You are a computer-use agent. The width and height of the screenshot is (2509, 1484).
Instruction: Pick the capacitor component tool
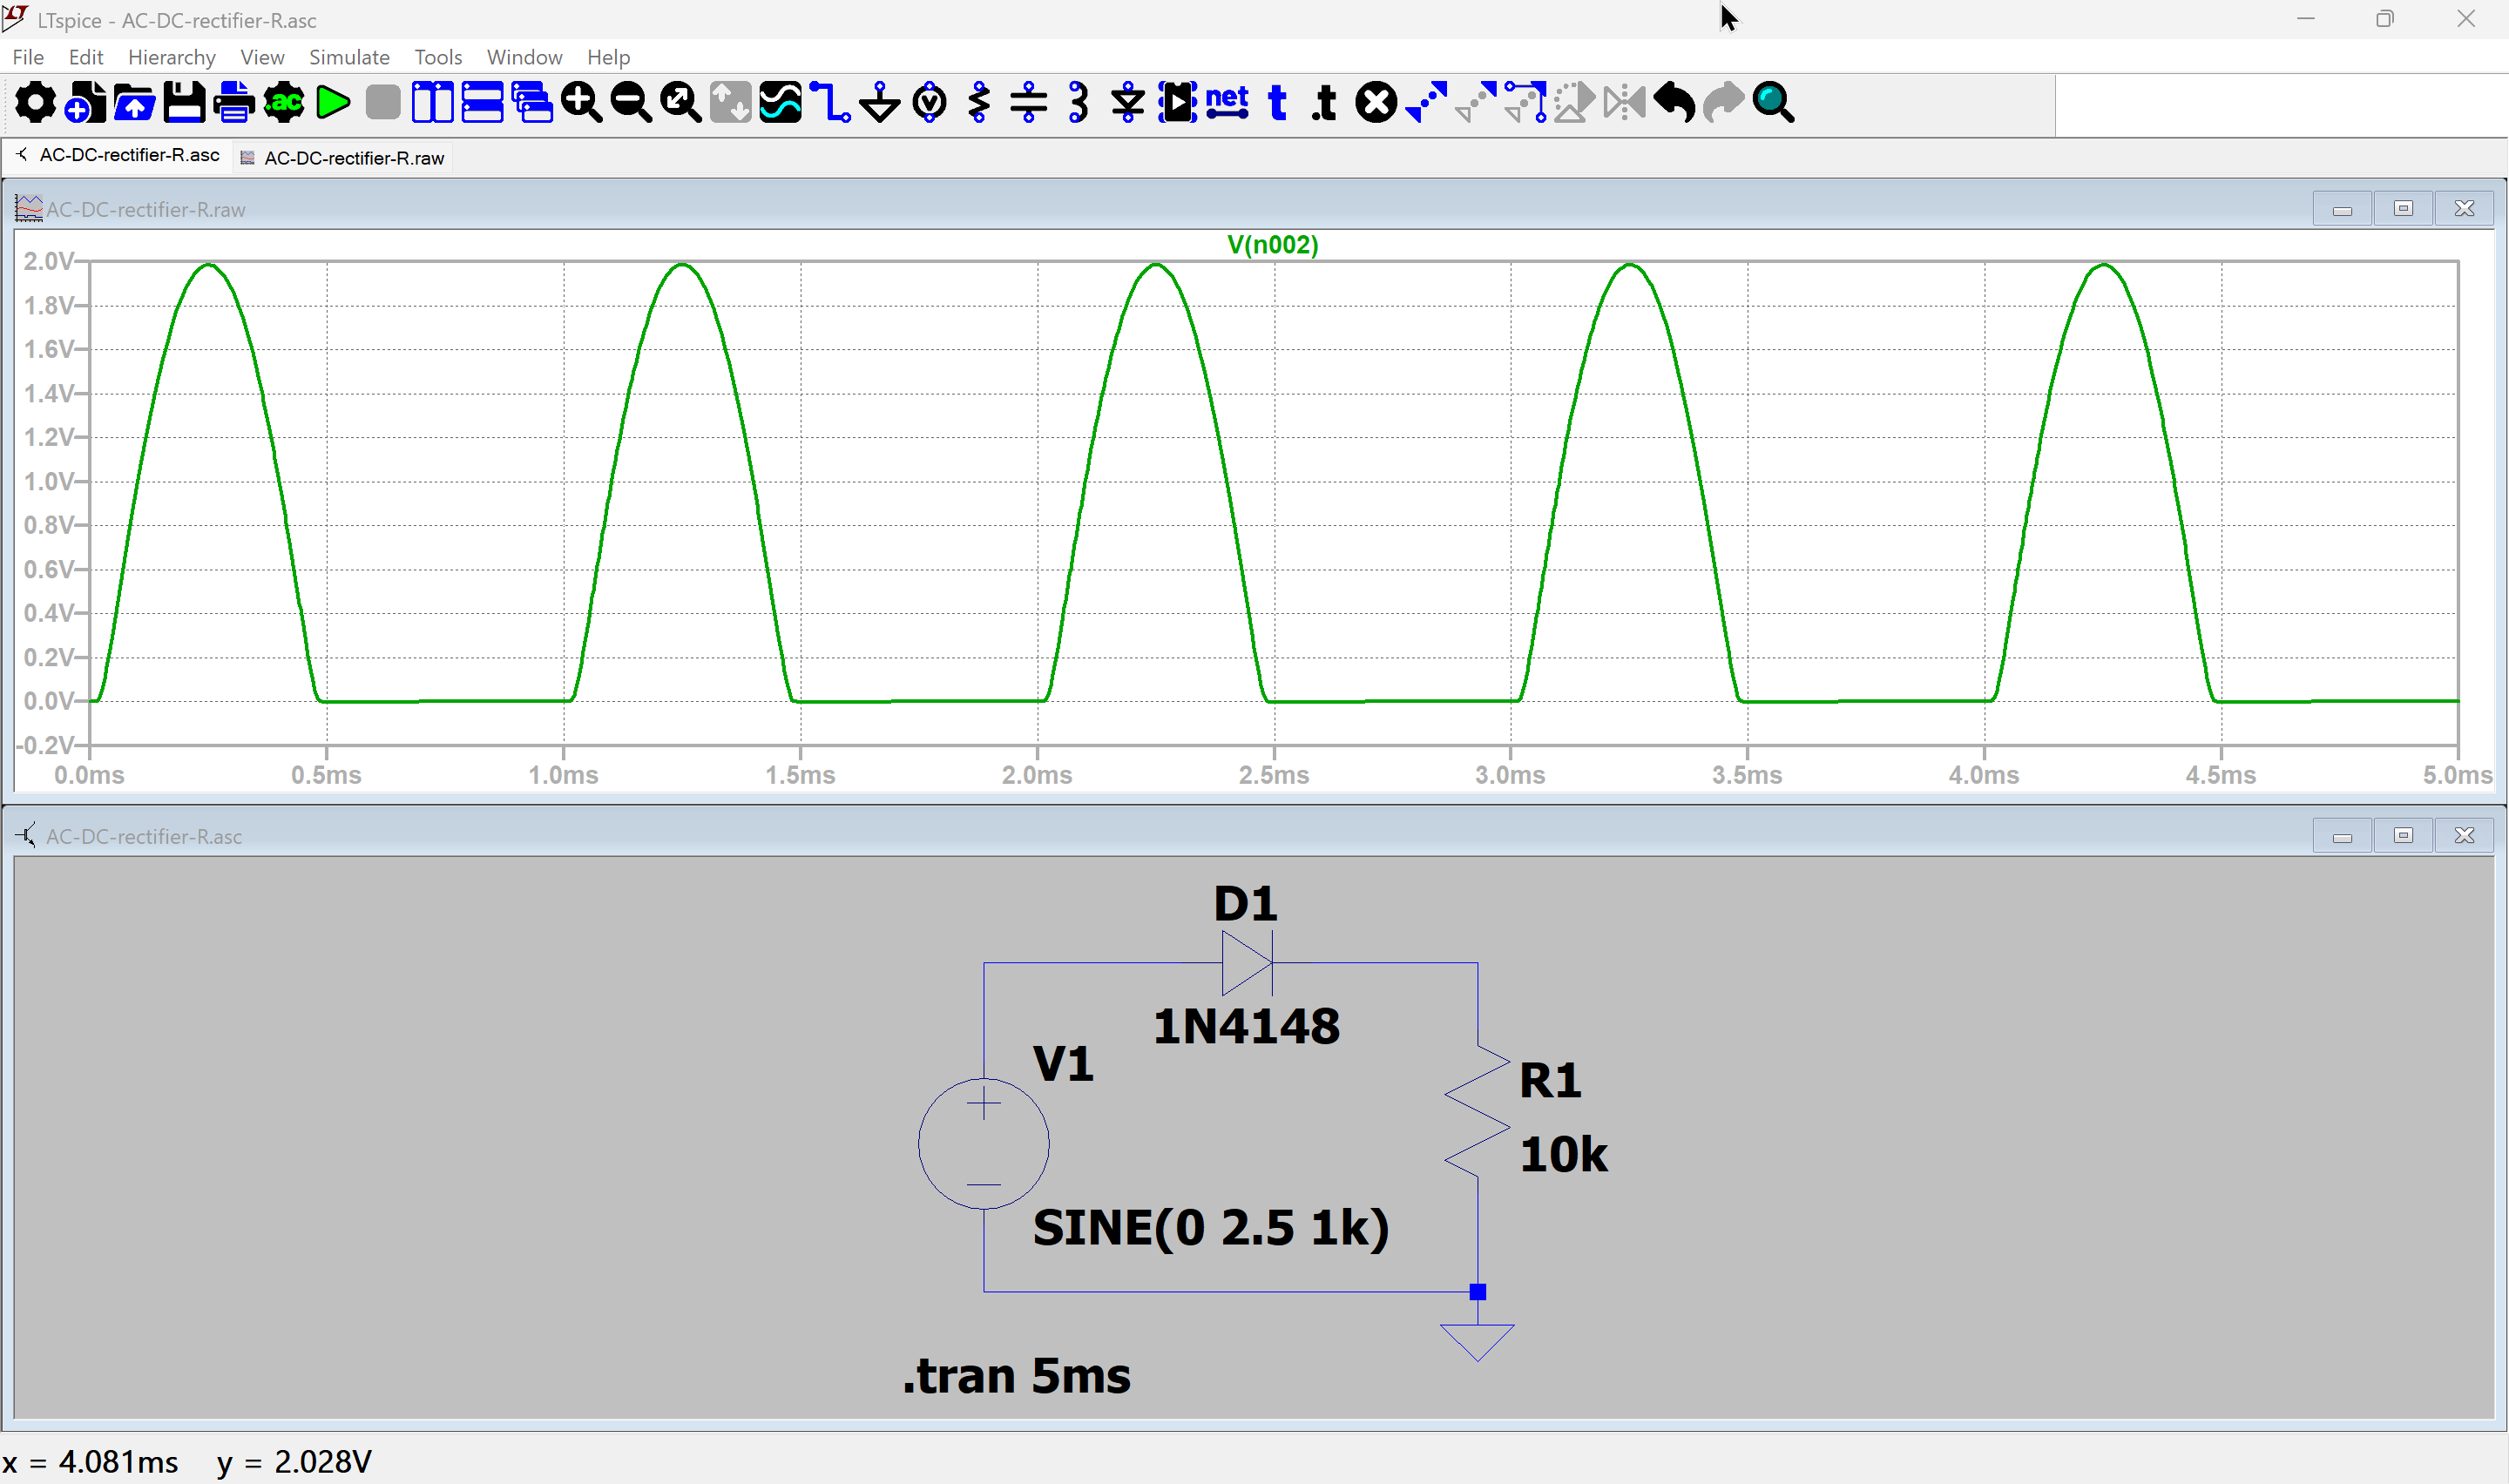pyautogui.click(x=1028, y=103)
